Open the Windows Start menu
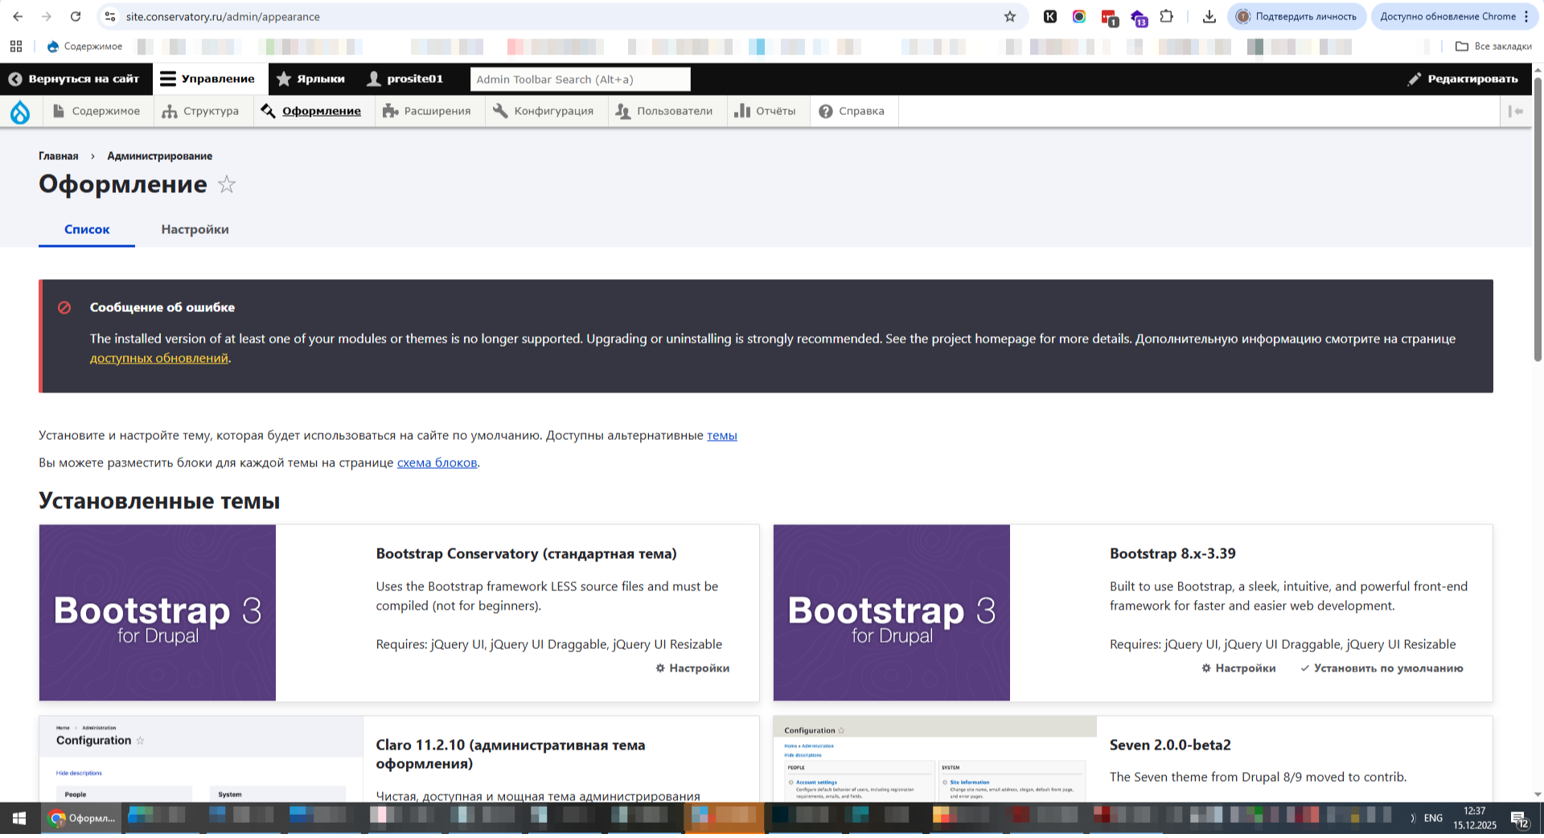Image resolution: width=1544 pixels, height=838 pixels. pos(19,819)
